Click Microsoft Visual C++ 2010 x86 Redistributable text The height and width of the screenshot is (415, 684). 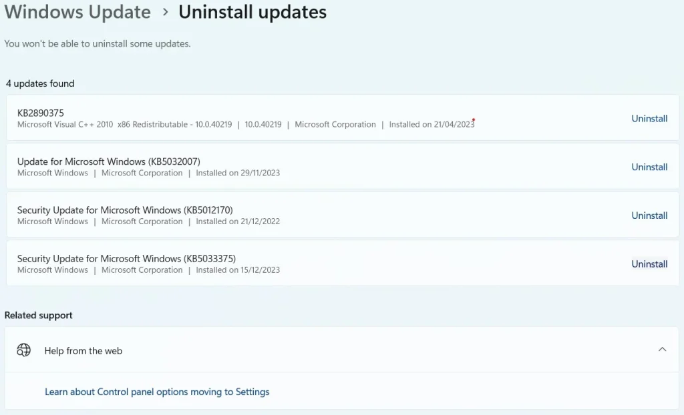(124, 124)
